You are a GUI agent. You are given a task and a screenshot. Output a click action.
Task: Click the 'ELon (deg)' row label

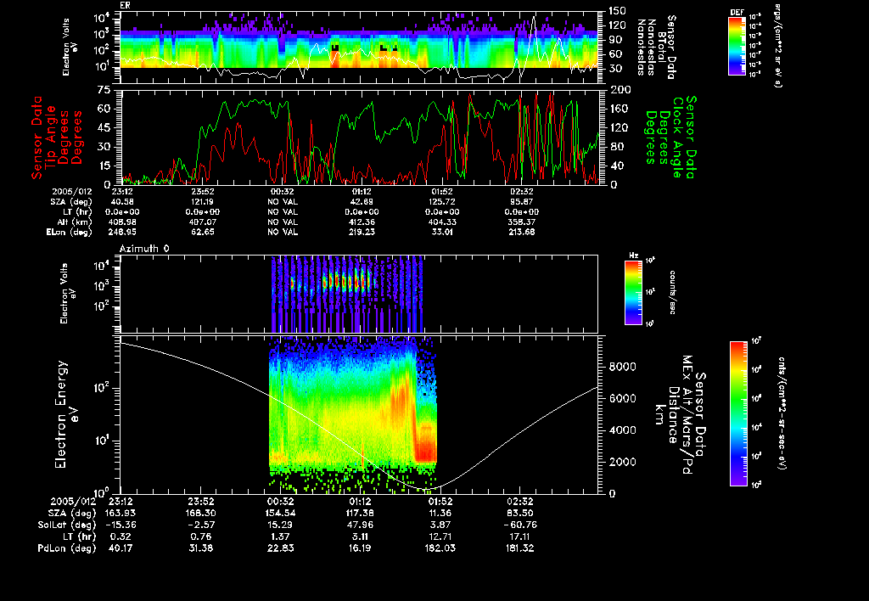pyautogui.click(x=69, y=232)
